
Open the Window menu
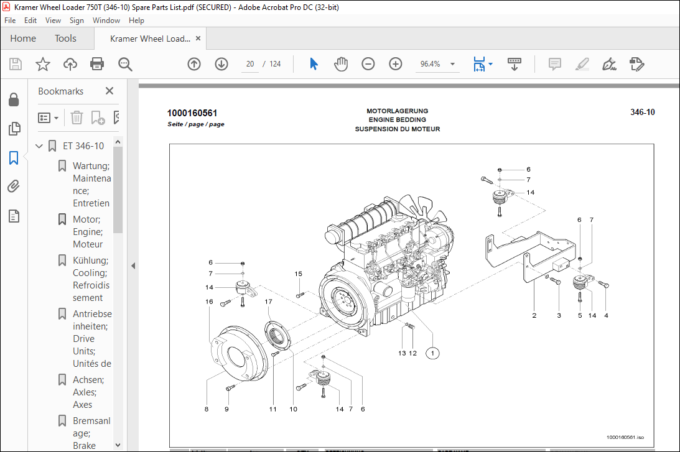click(106, 21)
